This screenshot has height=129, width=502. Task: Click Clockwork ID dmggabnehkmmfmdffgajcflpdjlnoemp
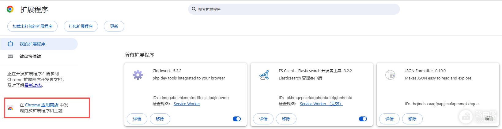click(194, 98)
